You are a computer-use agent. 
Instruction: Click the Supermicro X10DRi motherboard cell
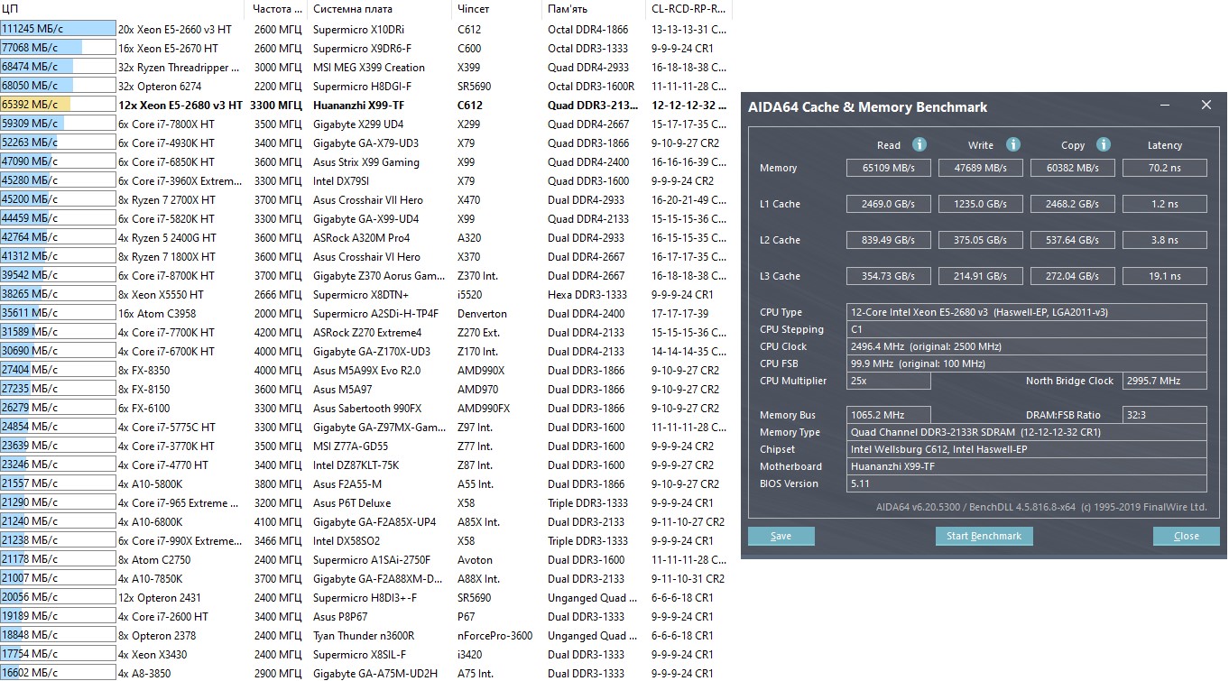pyautogui.click(x=358, y=29)
